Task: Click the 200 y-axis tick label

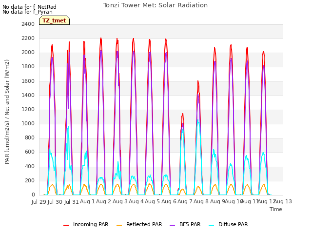Action: coord(30,180)
